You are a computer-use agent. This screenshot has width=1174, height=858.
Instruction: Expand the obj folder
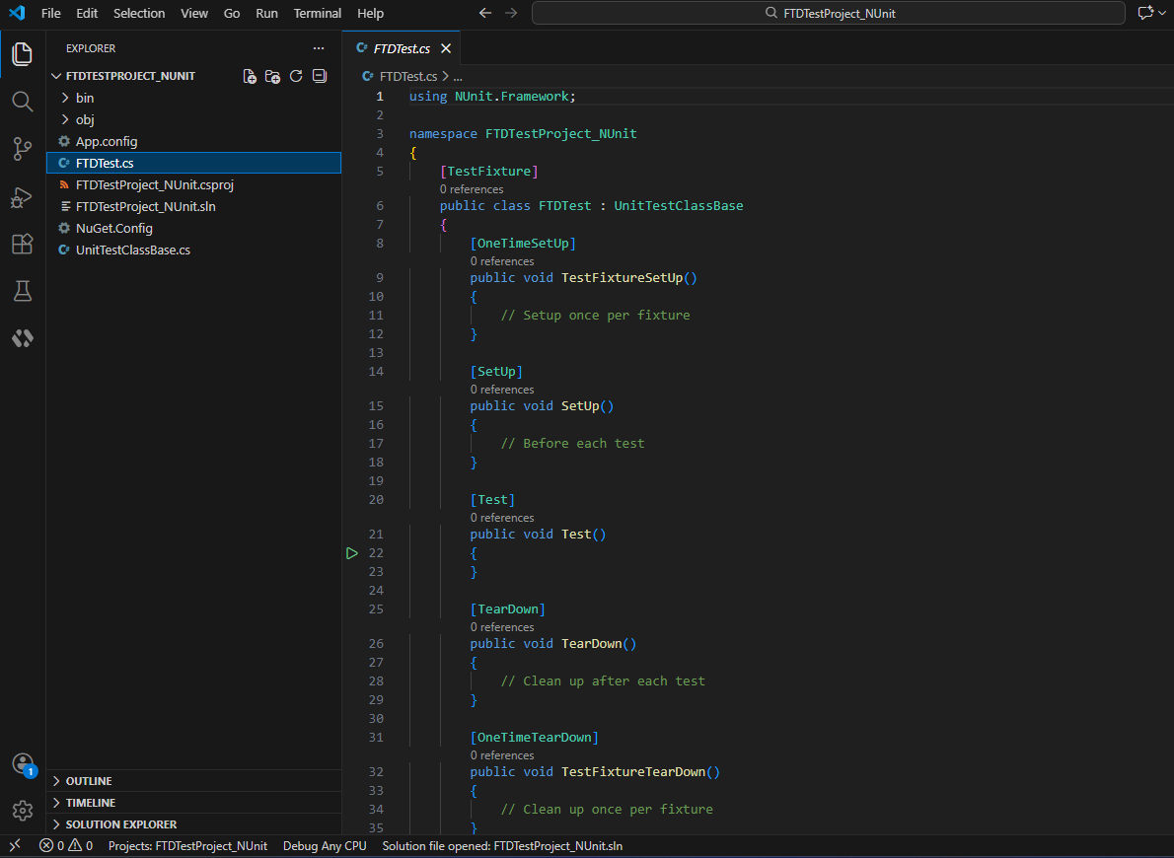[85, 119]
